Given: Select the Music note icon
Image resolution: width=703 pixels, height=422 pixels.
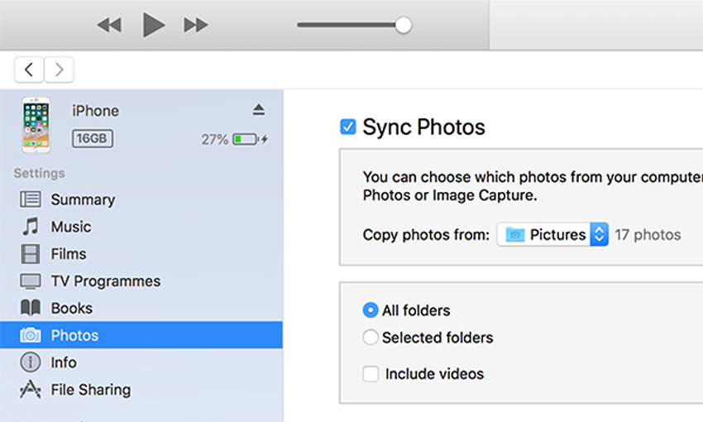Looking at the screenshot, I should 31,227.
